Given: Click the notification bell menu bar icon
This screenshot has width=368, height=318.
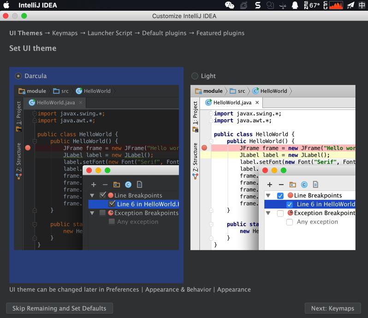Looking at the screenshot, I should [295, 5].
